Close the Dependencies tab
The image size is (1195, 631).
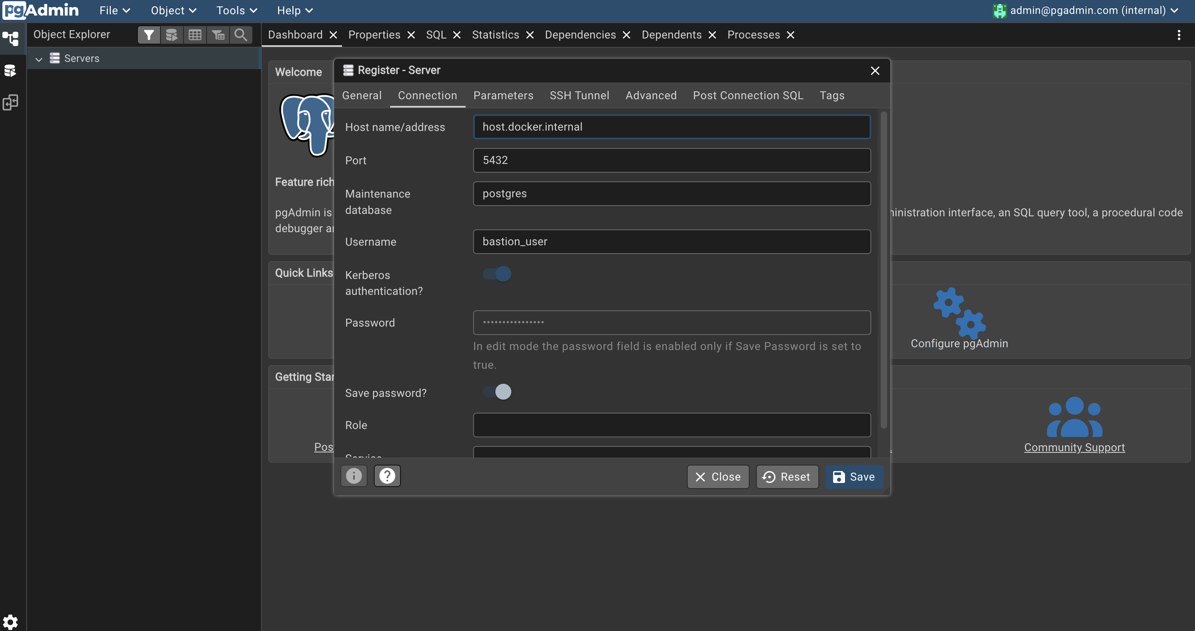click(626, 35)
